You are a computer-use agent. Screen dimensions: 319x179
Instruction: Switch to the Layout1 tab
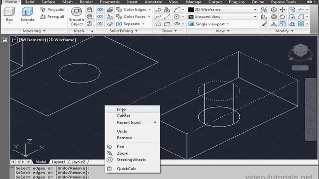click(x=59, y=162)
